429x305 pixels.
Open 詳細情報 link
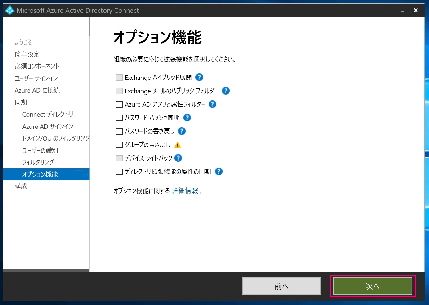[185, 191]
